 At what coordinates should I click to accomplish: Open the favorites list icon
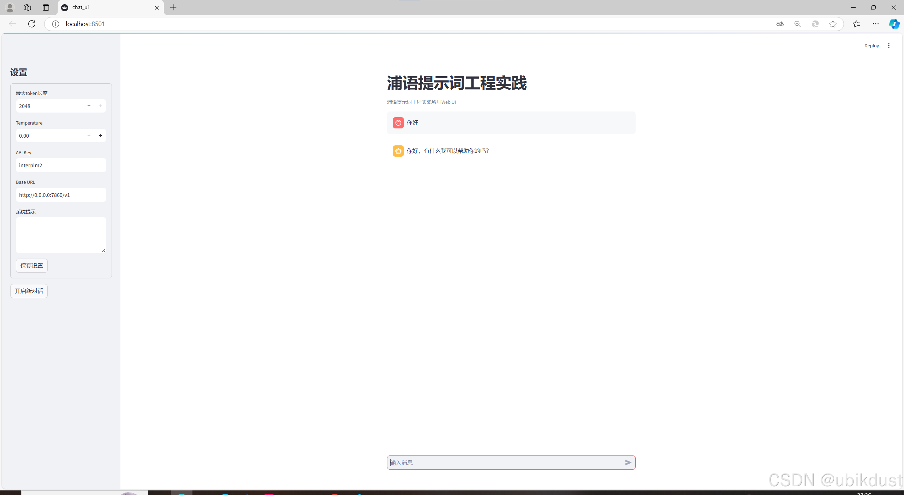856,24
